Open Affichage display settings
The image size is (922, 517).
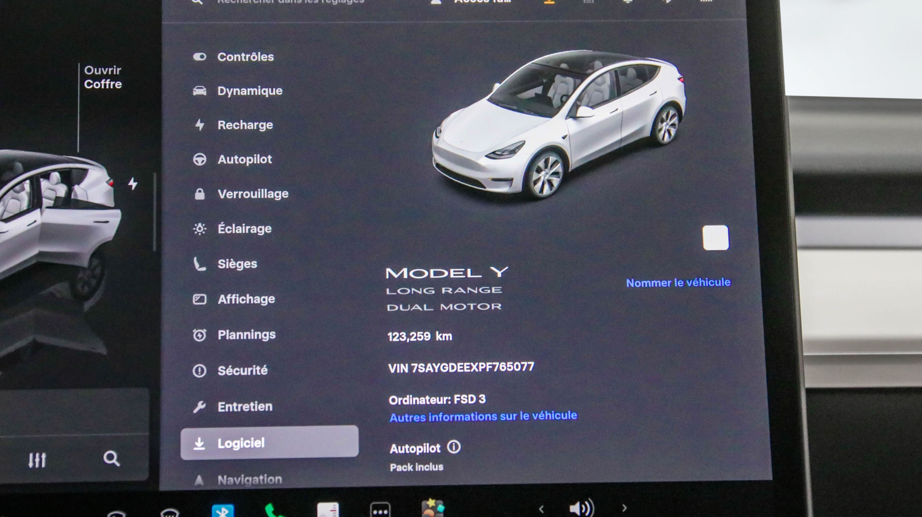coord(246,299)
